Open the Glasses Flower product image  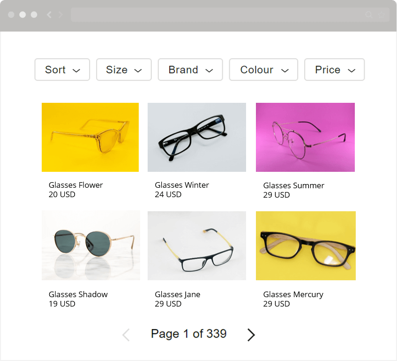point(90,137)
